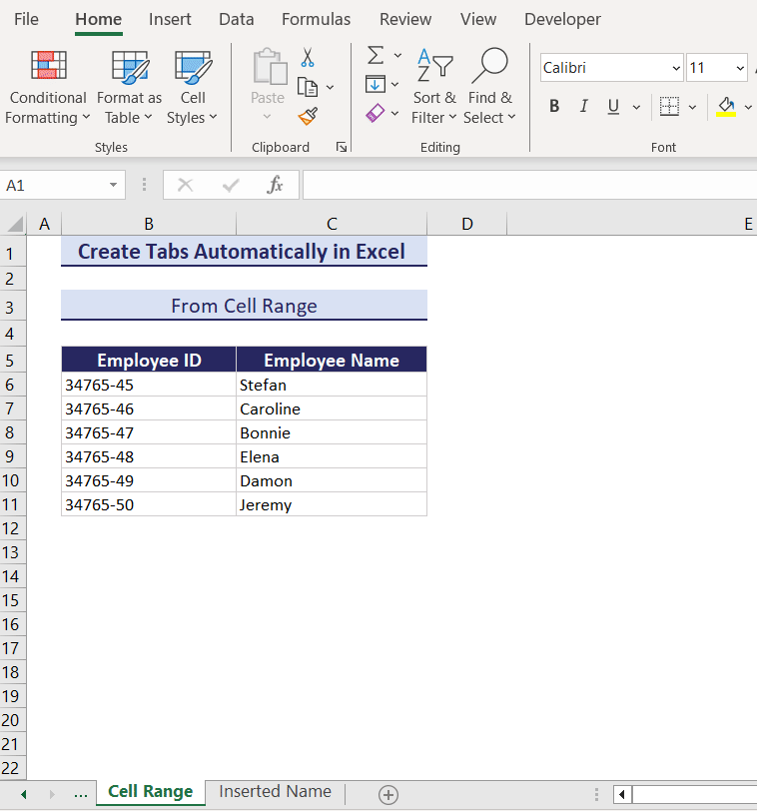The width and height of the screenshot is (757, 811).
Task: Select the From Cell Range cell
Action: (x=244, y=306)
